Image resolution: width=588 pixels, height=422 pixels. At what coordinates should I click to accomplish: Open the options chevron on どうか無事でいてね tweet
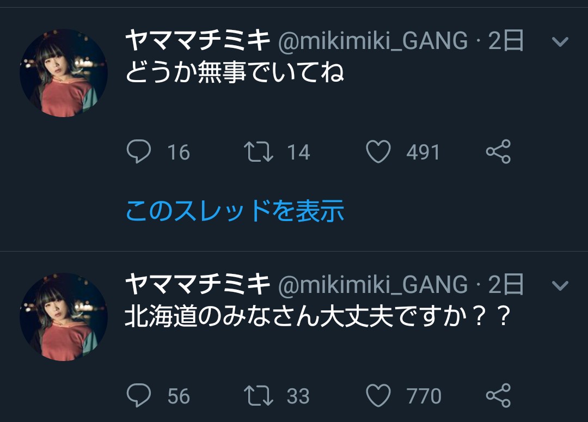[560, 42]
